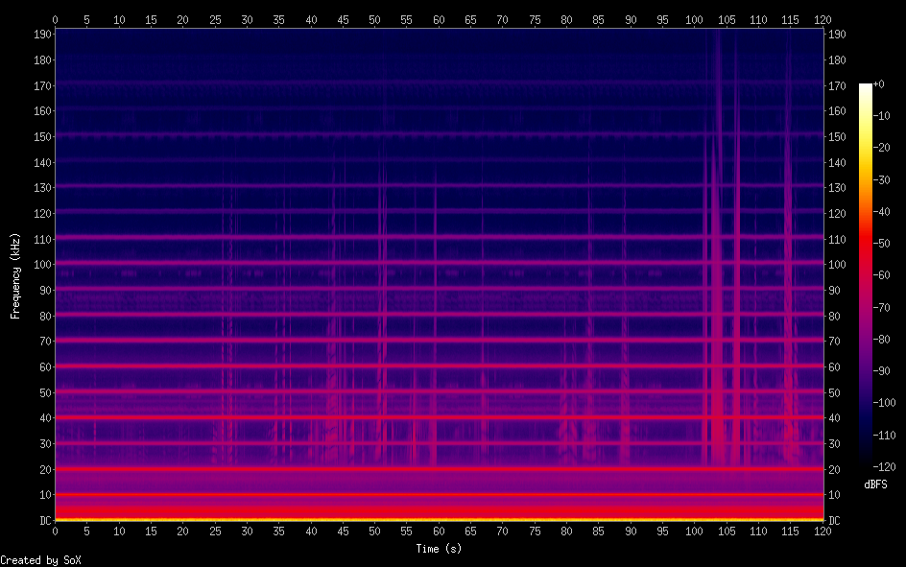
Task: Click the dBFS label under the color scale
Action: (x=874, y=484)
